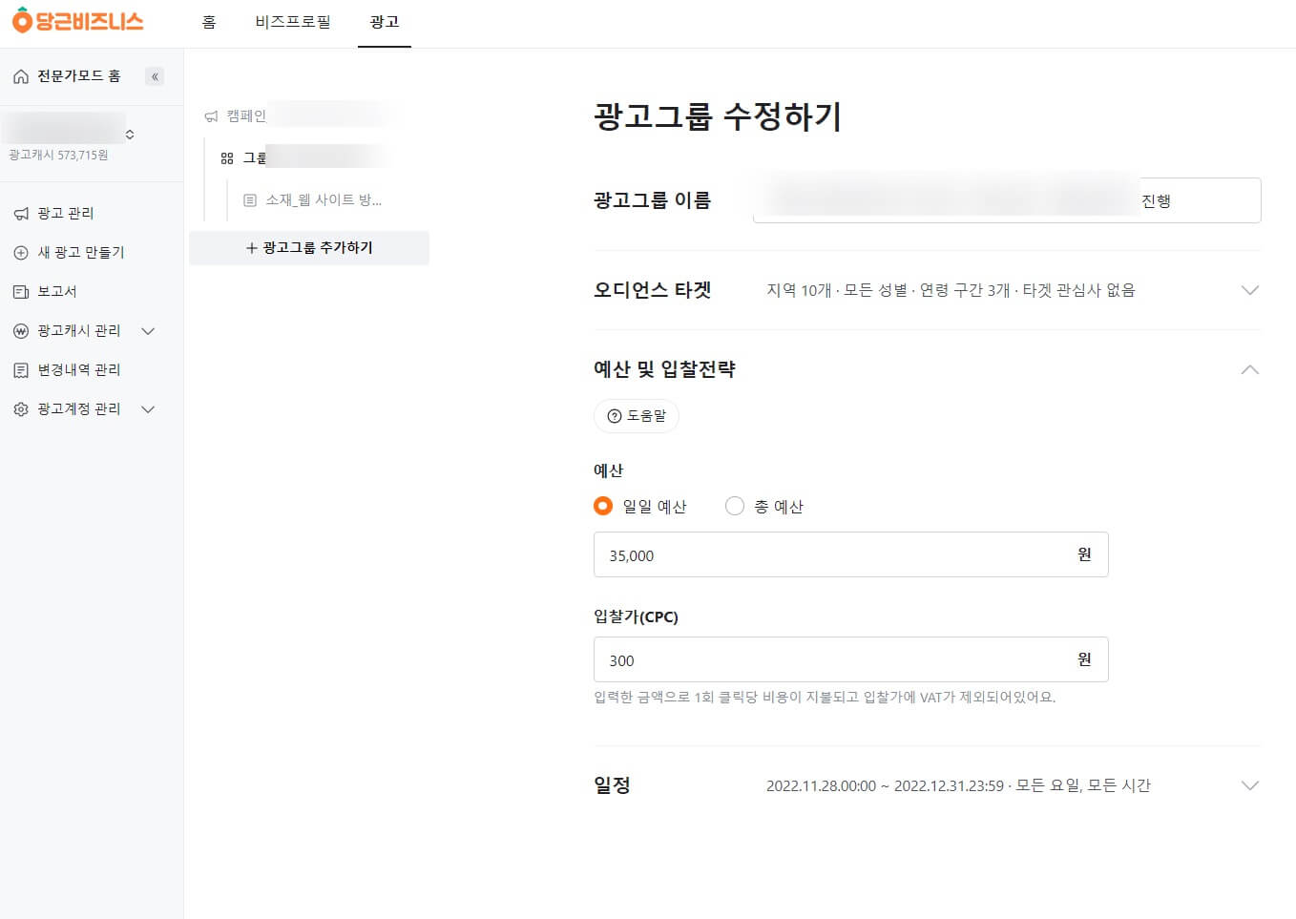Expand the 광고계정 관리 submenu chevron

pos(148,409)
